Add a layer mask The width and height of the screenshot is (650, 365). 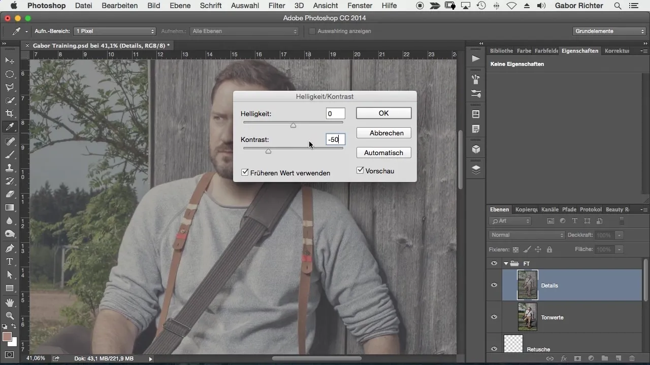click(577, 358)
